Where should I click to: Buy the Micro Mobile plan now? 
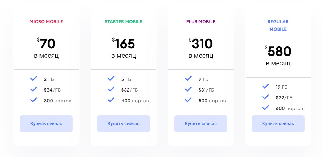(46, 123)
